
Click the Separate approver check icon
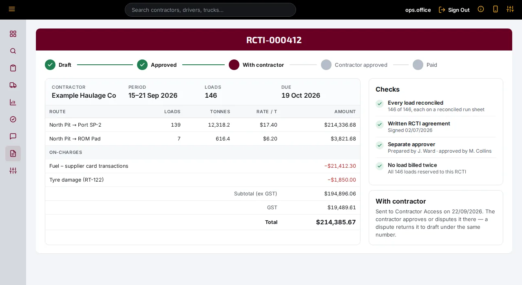coord(380,145)
